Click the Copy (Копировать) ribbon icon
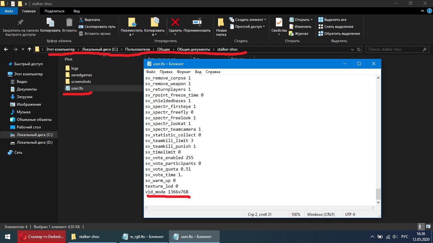 (x=50, y=23)
